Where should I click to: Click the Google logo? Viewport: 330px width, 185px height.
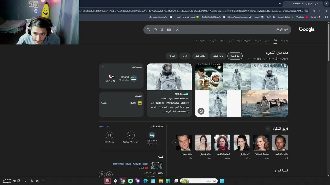(x=307, y=29)
